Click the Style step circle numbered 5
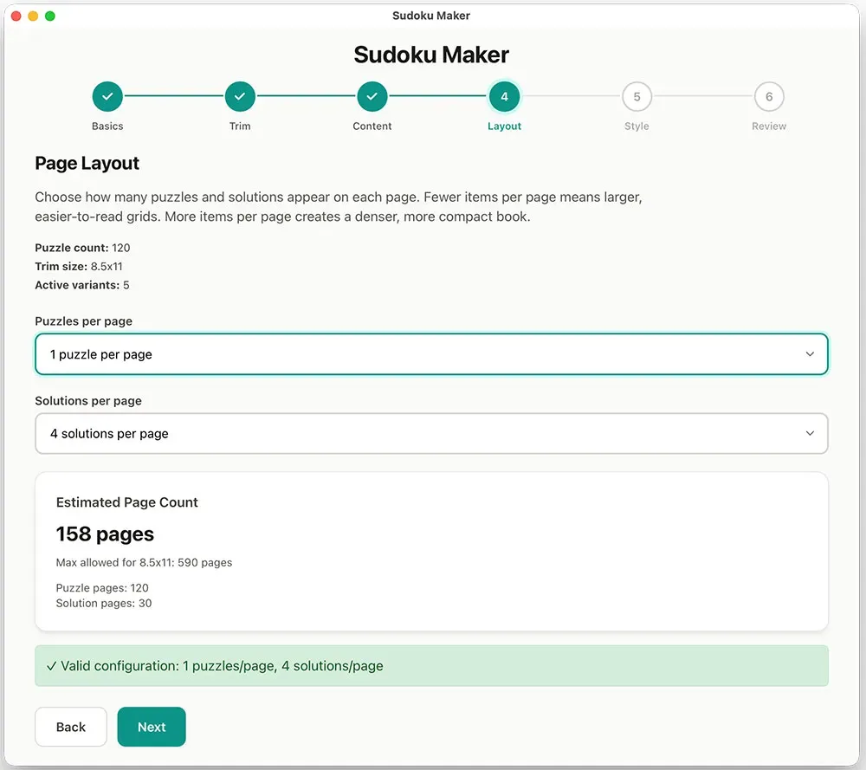866x770 pixels. (637, 96)
